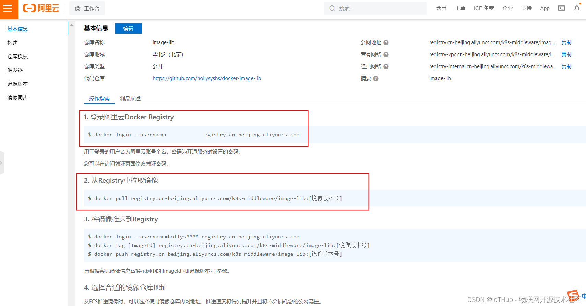Show help icon for 公网地址
The height and width of the screenshot is (306, 586).
coord(386,42)
